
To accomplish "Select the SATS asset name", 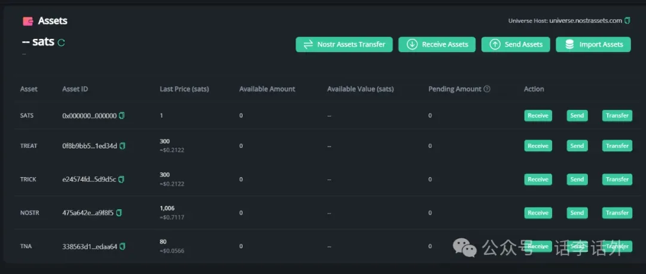I will pos(27,116).
